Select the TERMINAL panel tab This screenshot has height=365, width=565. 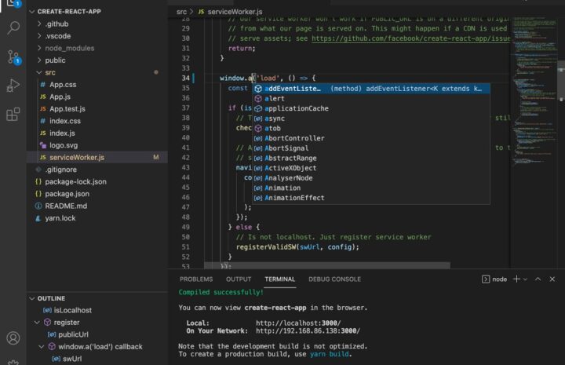point(280,279)
